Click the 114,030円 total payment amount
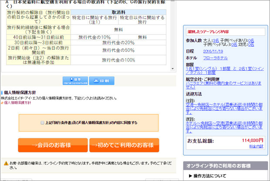 tap(253, 140)
